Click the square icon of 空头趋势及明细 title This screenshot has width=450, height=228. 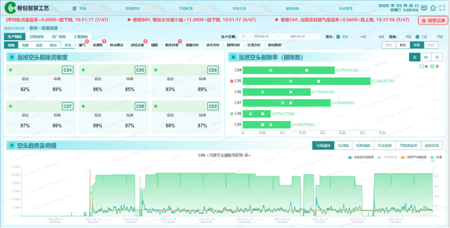click(12, 145)
